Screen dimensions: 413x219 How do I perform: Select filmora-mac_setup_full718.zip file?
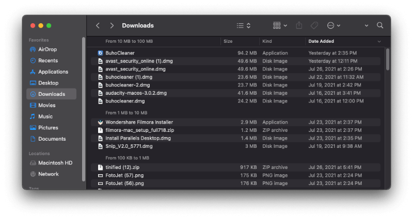(x=139, y=130)
